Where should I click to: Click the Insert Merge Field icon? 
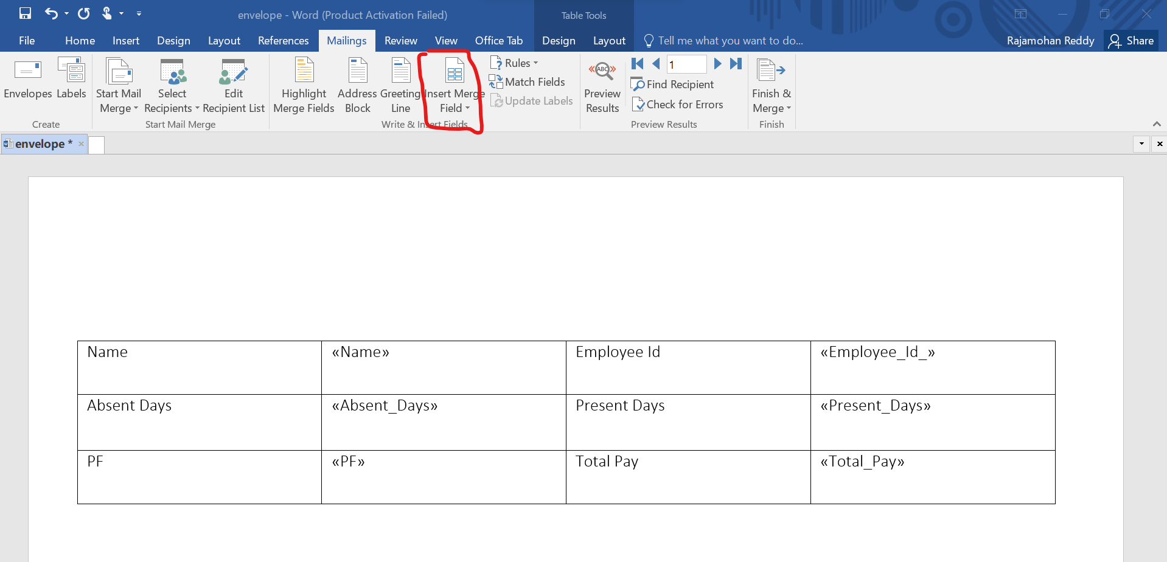coord(455,71)
